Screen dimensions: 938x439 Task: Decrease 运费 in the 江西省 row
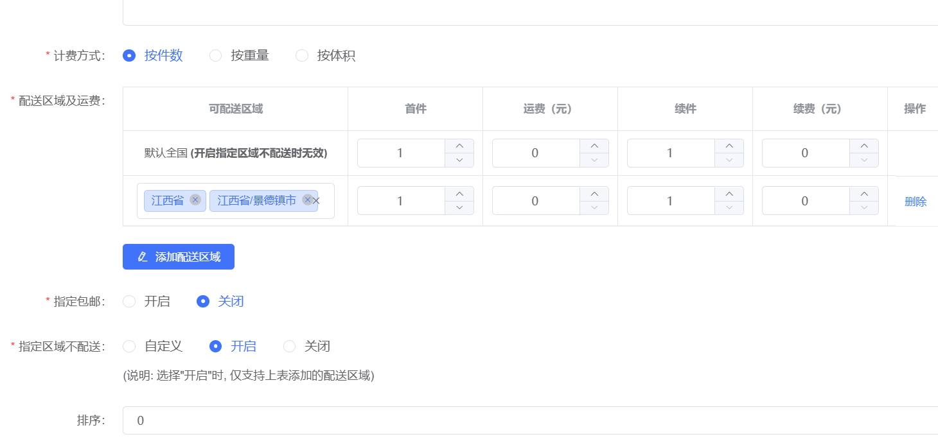coord(594,208)
